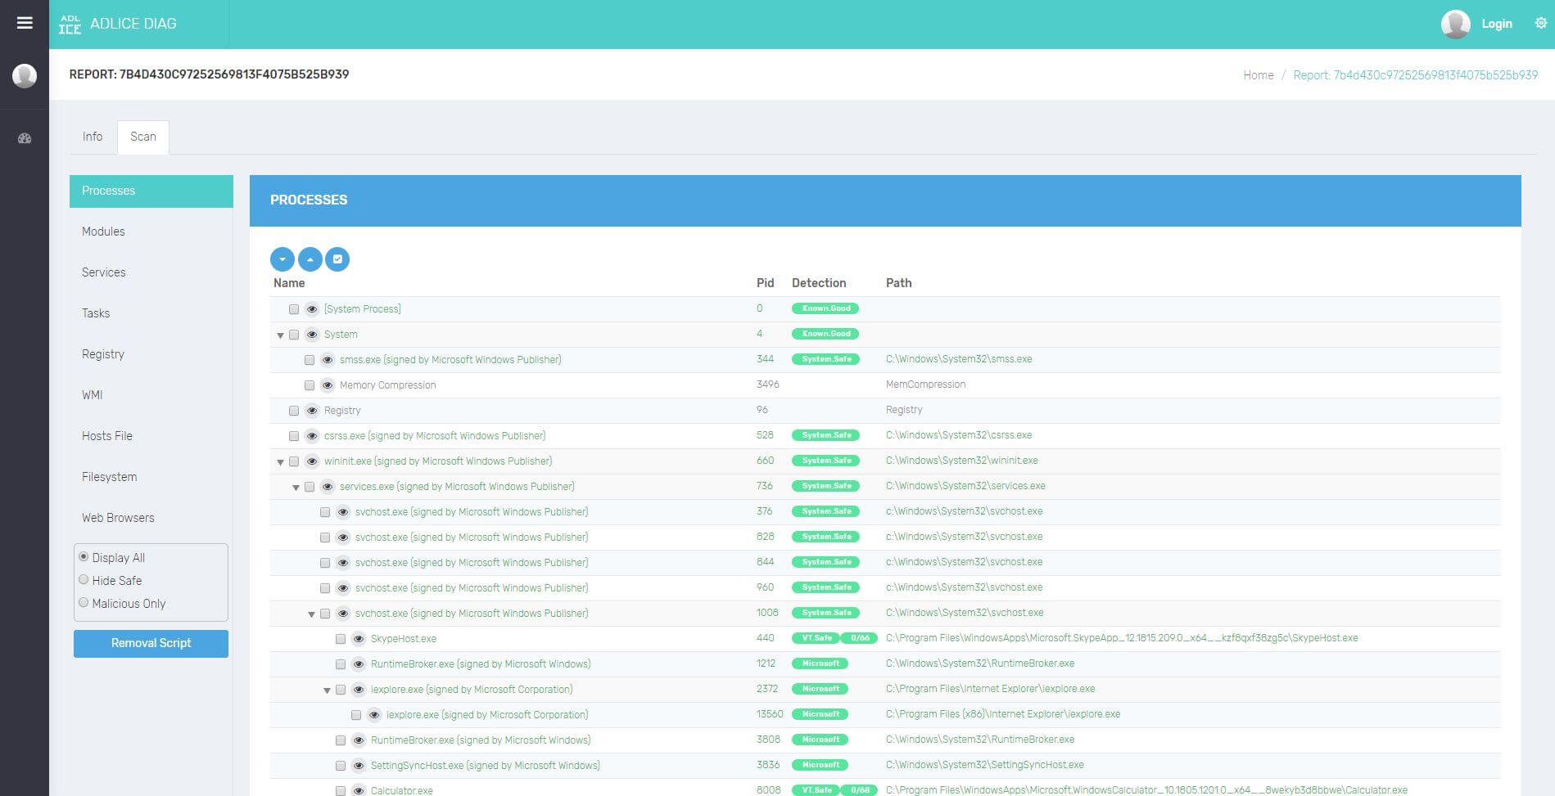
Task: Open the hamburger menu icon
Action: [x=25, y=23]
